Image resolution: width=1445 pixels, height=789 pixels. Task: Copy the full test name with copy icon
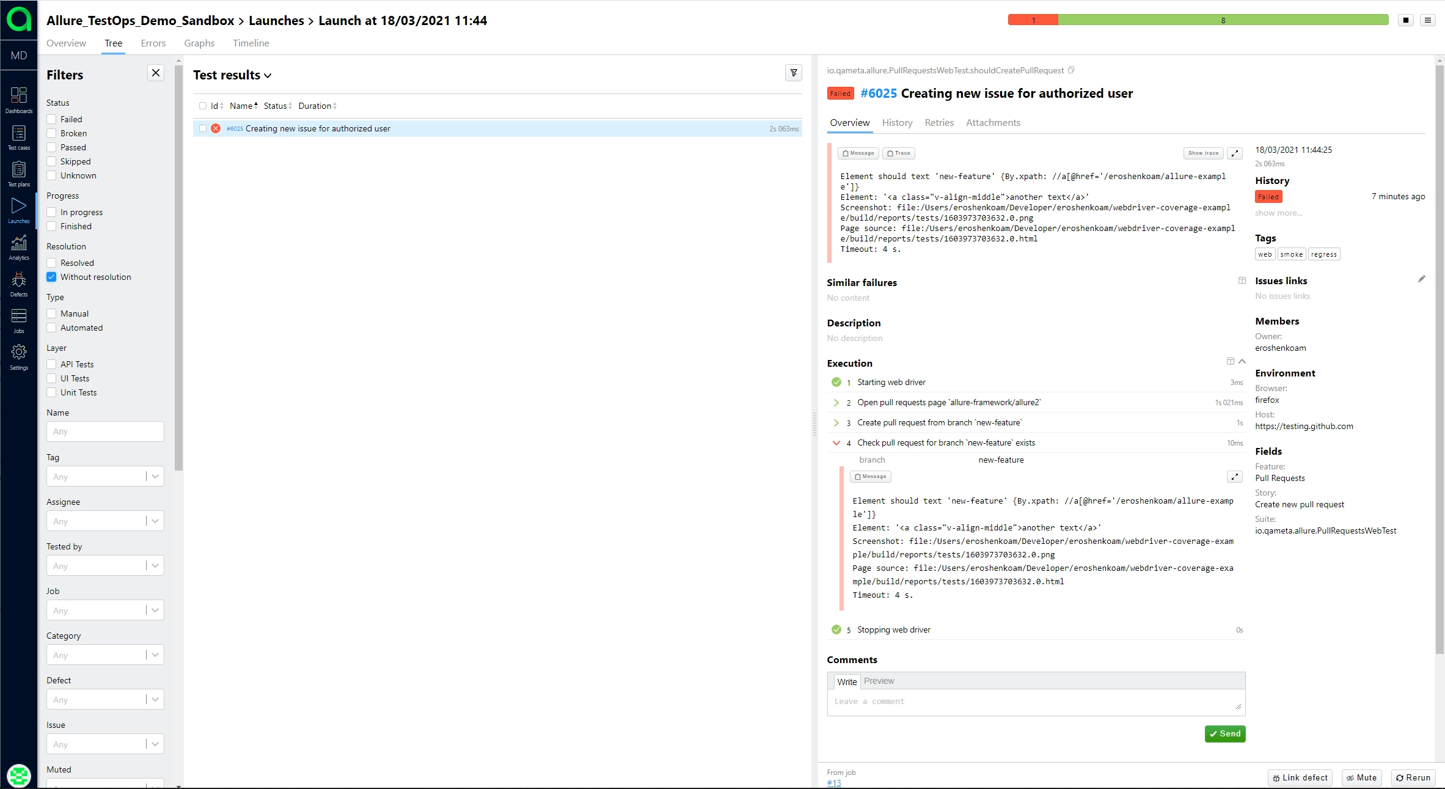1071,70
